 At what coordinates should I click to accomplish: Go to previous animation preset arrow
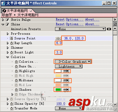(108, 29)
